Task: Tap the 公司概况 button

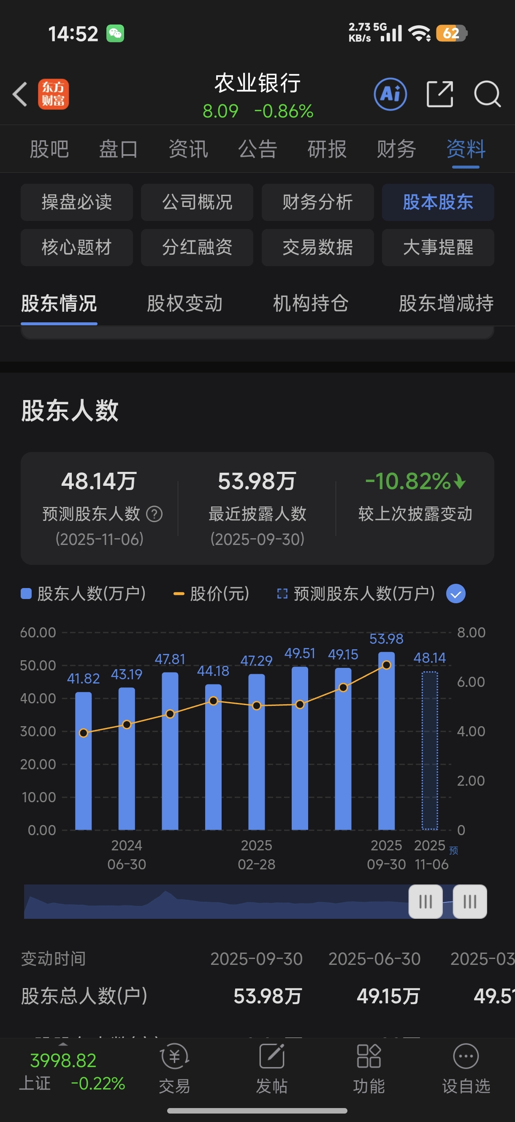Action: pos(197,202)
